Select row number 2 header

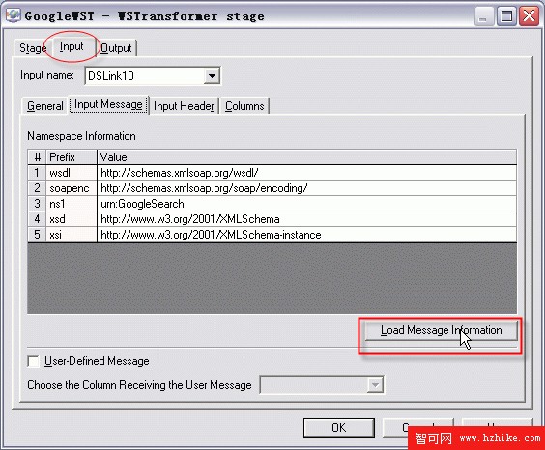(x=37, y=188)
